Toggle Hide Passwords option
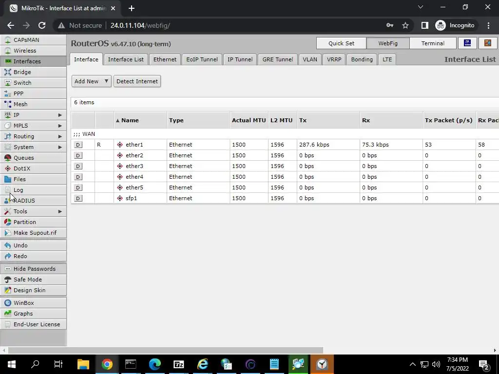 pos(34,269)
